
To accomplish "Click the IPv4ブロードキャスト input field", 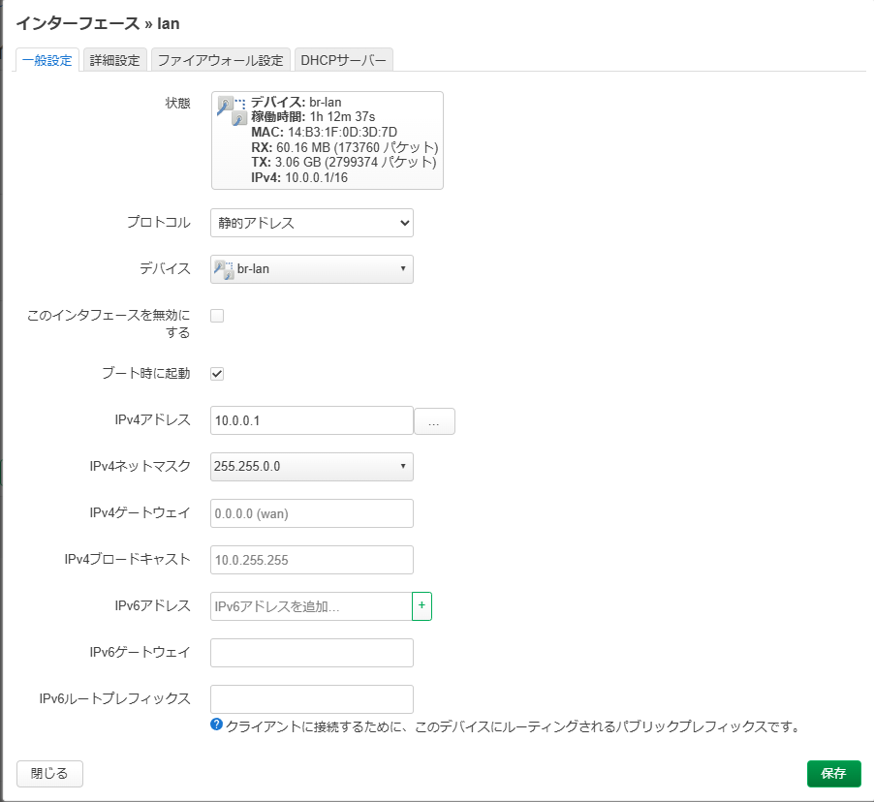I will (x=312, y=560).
